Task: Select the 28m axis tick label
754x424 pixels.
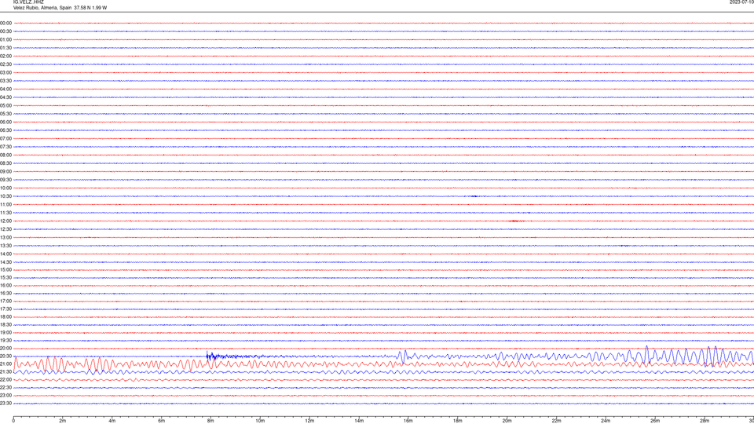Action: (705, 421)
